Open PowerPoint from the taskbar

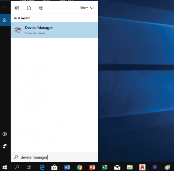point(92,167)
